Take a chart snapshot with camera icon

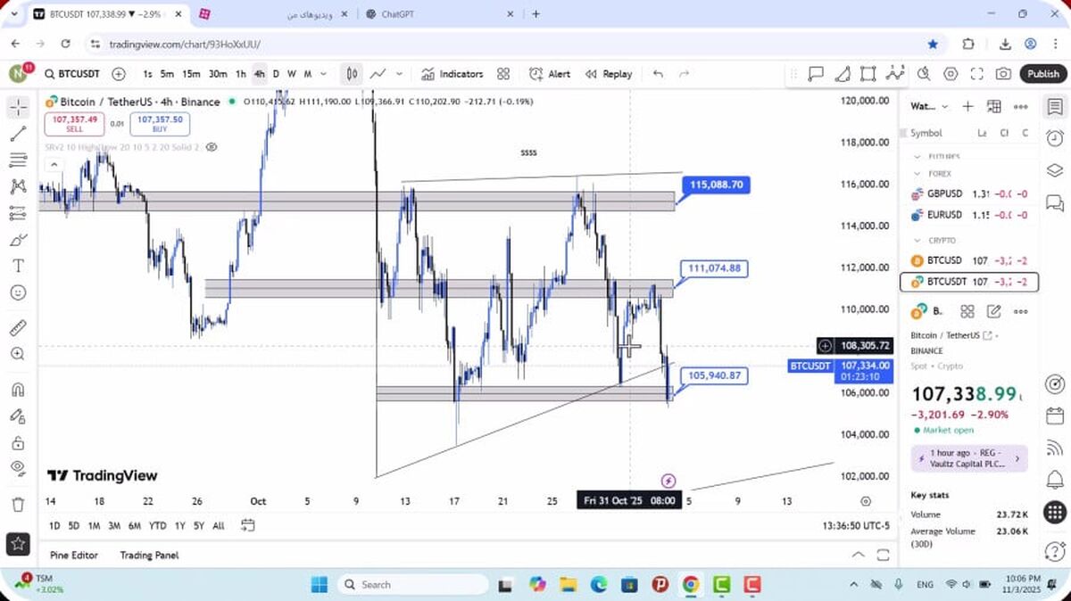point(1004,74)
